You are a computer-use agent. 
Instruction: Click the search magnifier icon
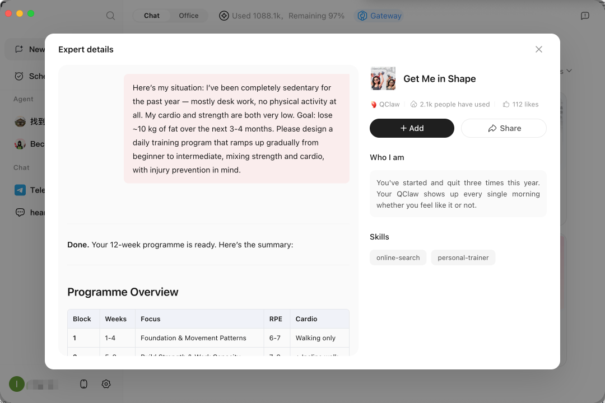coord(110,16)
